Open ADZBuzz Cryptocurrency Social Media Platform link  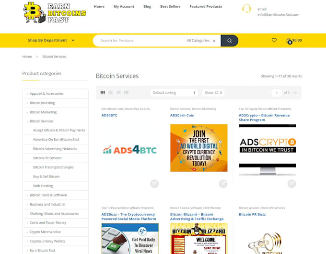(128, 216)
